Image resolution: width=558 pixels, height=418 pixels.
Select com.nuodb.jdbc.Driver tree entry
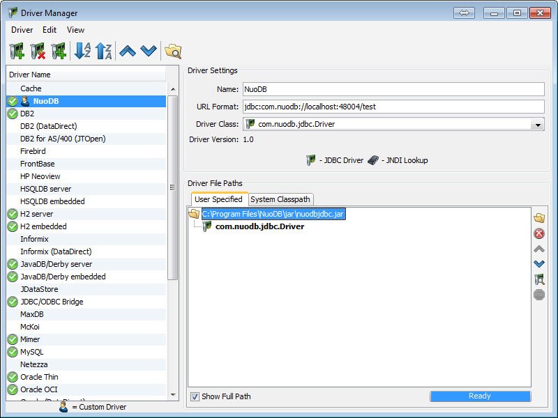pyautogui.click(x=259, y=226)
